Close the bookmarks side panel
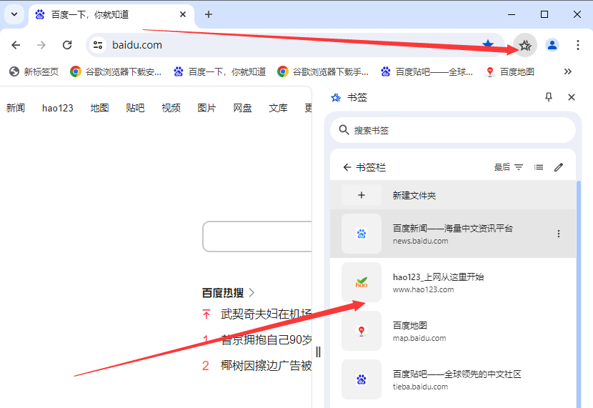The width and height of the screenshot is (593, 408). click(572, 97)
